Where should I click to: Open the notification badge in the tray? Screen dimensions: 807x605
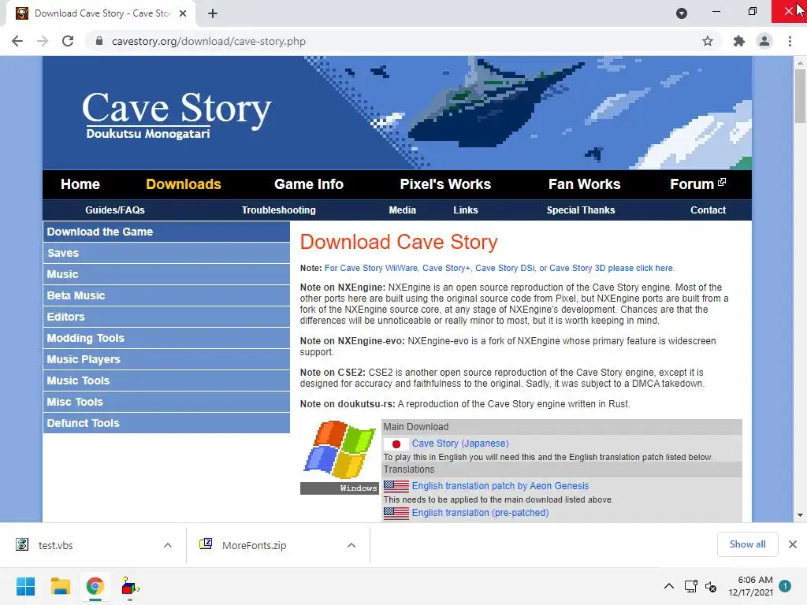coord(785,586)
